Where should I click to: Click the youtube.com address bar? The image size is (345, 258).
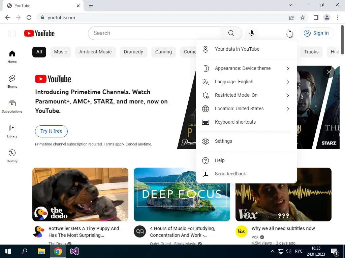(x=163, y=17)
